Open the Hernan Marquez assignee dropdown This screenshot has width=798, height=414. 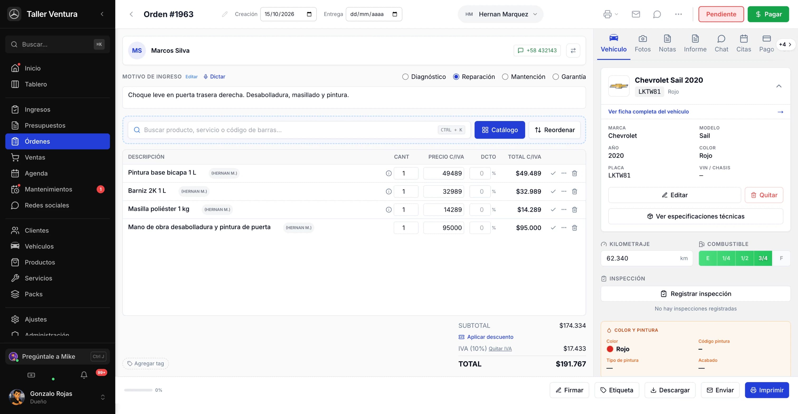pos(501,14)
